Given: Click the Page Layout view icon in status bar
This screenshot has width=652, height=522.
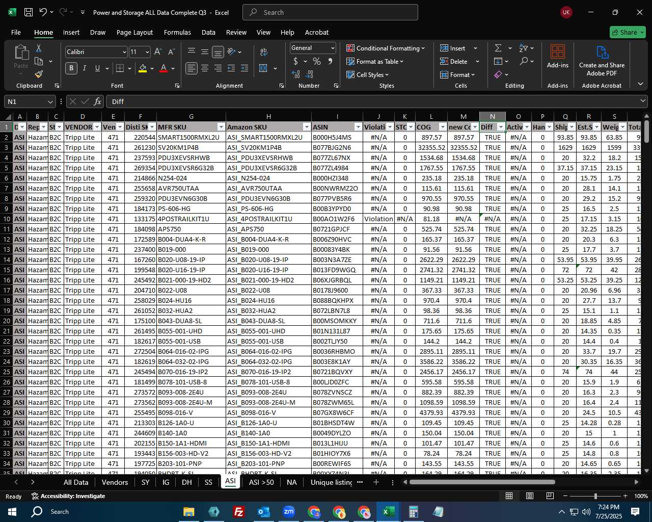Looking at the screenshot, I should [x=530, y=496].
